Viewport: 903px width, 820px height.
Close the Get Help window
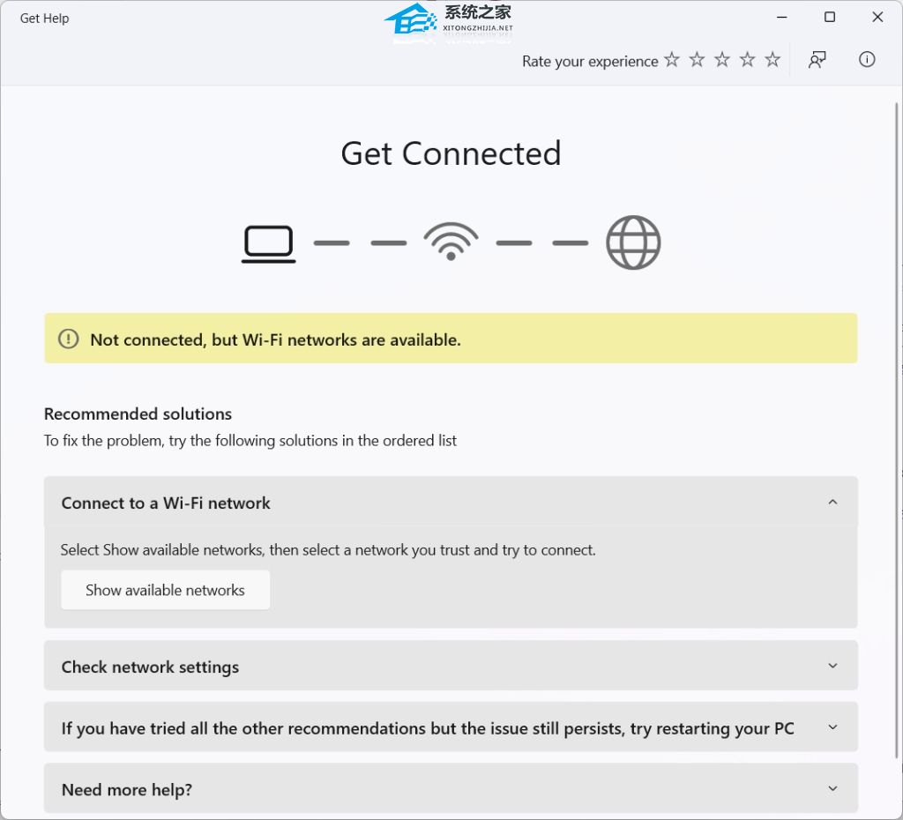[877, 18]
